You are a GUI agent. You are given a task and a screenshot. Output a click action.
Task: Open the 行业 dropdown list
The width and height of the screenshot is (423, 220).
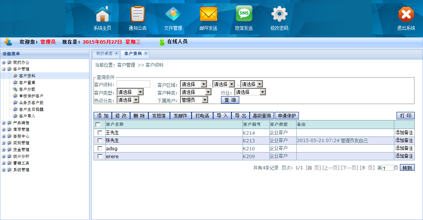[x=250, y=92]
